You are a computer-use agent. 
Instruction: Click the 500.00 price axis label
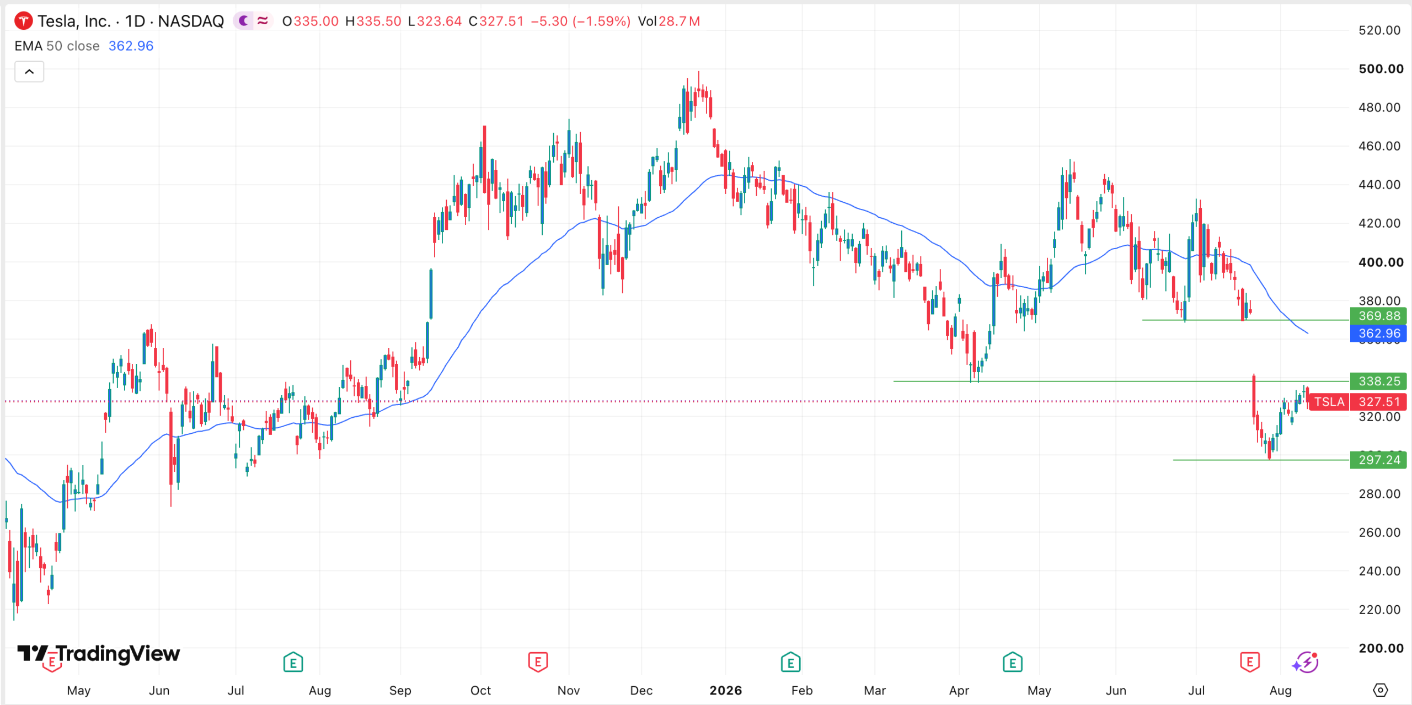[x=1381, y=69]
